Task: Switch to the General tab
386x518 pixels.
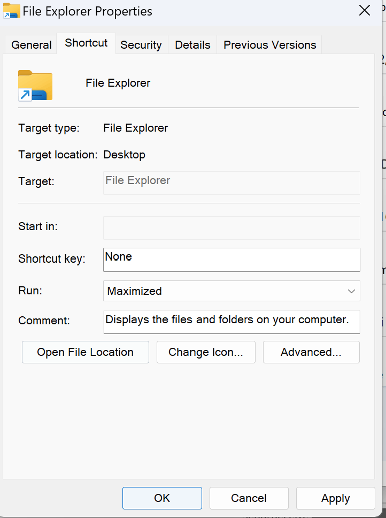Action: (32, 44)
